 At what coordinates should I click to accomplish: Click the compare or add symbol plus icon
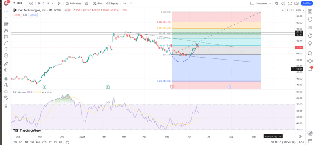31,4
